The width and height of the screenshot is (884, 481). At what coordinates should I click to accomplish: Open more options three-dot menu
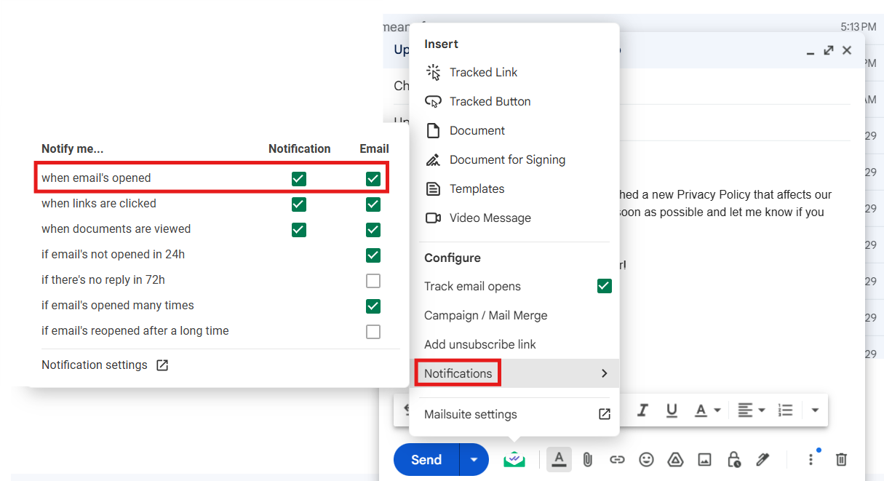[811, 459]
